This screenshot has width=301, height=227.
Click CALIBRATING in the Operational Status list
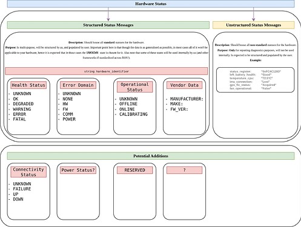point(133,114)
